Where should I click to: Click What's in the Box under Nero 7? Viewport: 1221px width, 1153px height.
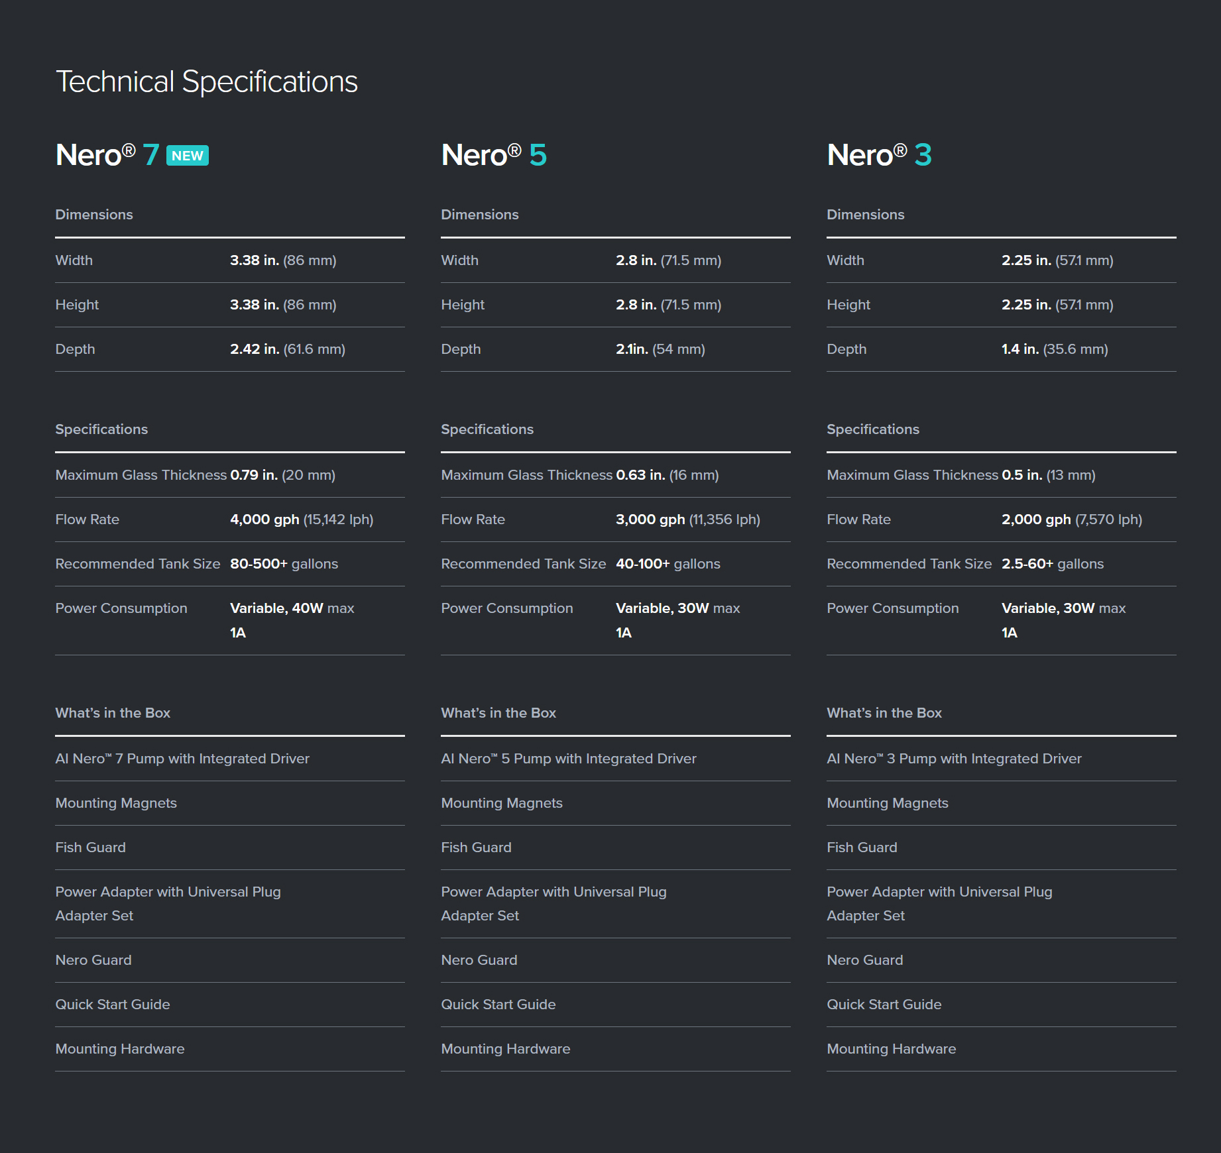click(x=113, y=713)
